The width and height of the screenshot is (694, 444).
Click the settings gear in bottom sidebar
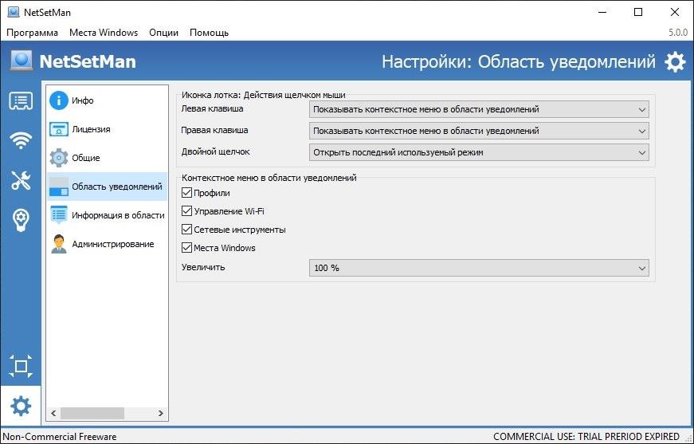point(21,407)
